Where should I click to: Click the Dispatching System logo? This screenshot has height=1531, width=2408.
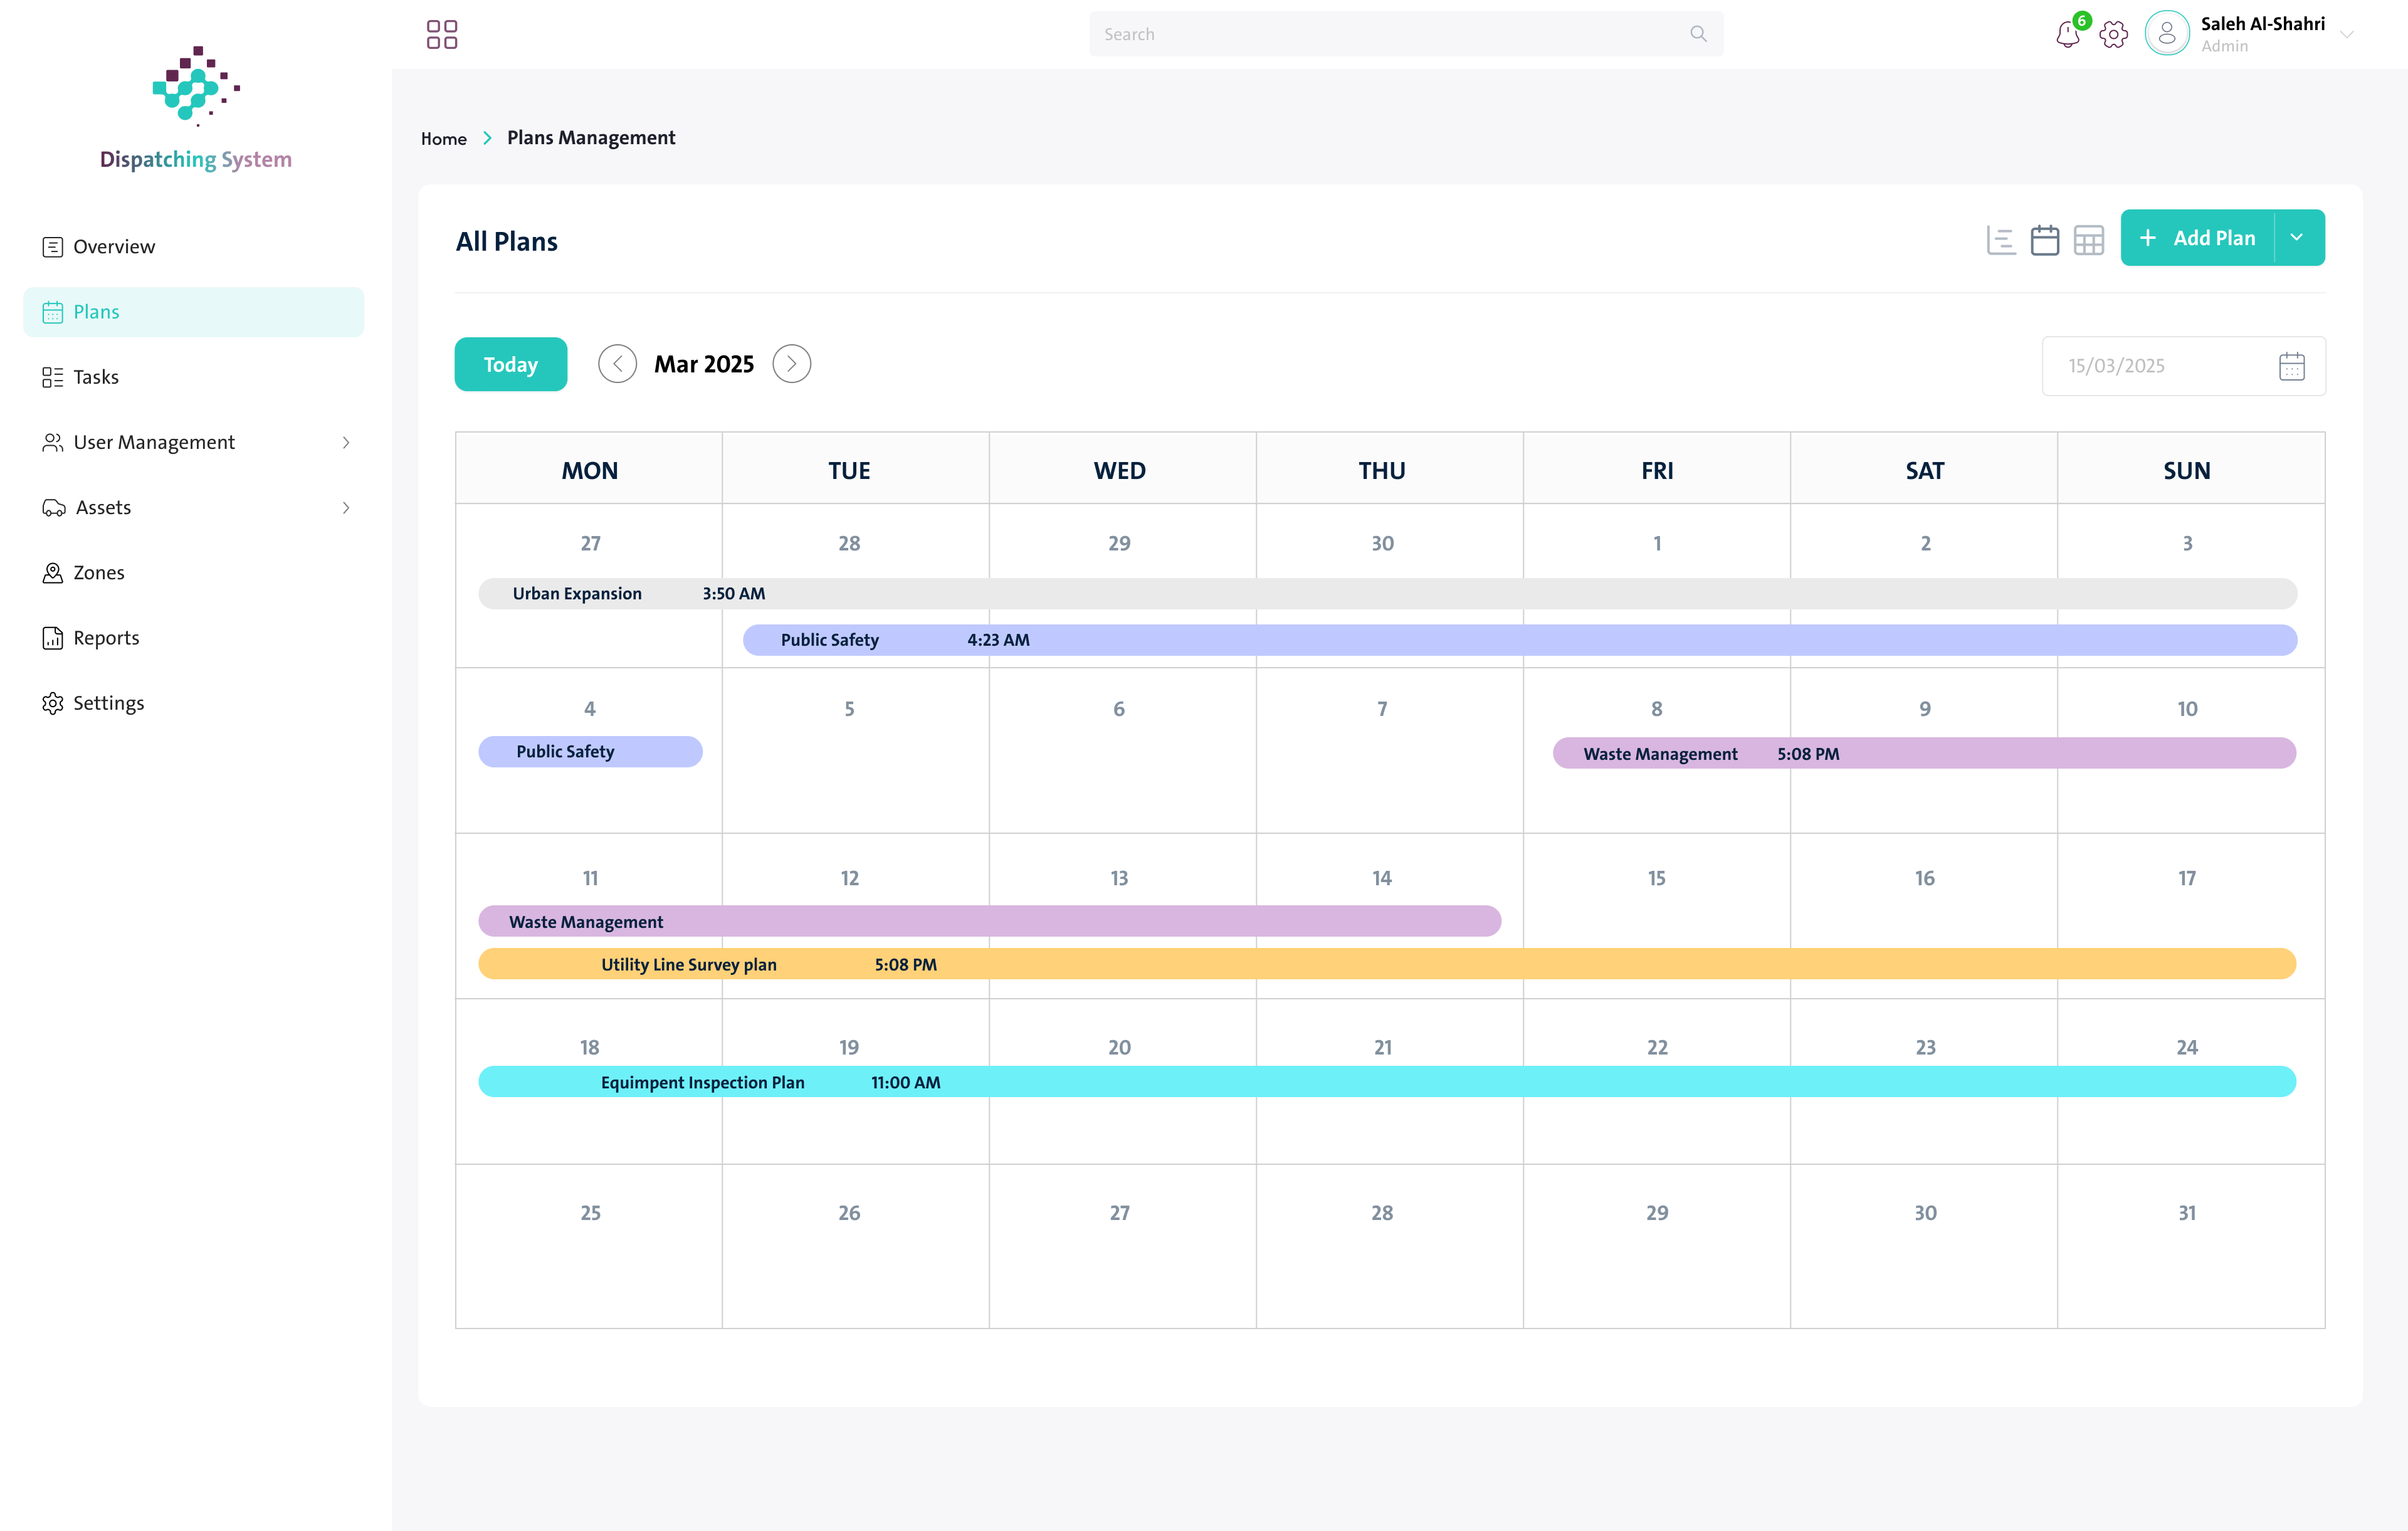pyautogui.click(x=196, y=108)
